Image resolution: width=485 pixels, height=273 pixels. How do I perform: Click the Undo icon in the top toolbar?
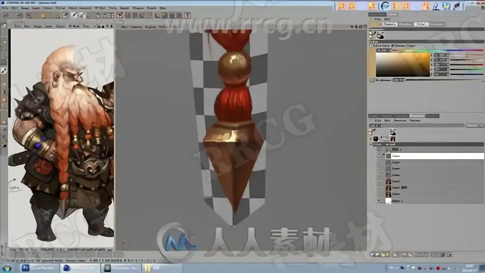click(x=6, y=16)
